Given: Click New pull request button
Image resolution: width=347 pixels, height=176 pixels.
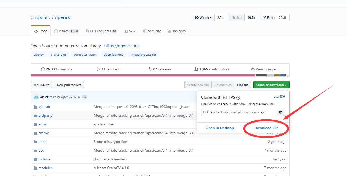Looking at the screenshot, I should (69, 85).
